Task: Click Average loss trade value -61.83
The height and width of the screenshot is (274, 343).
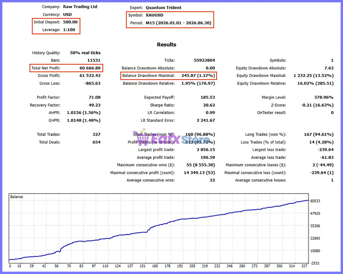Action: [327, 158]
